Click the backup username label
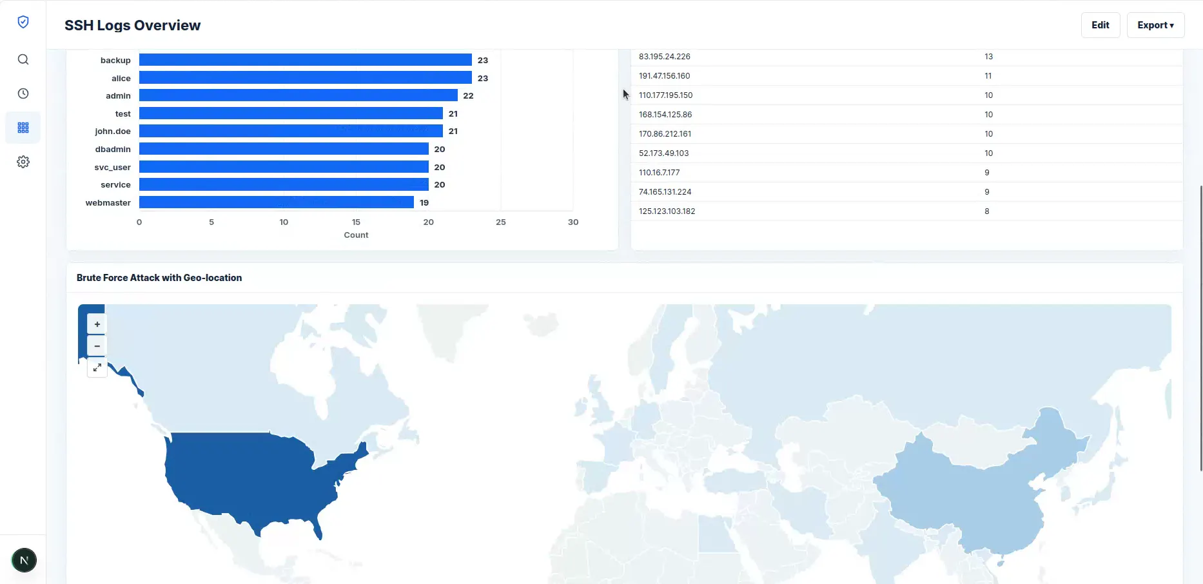1203x584 pixels. coord(115,60)
